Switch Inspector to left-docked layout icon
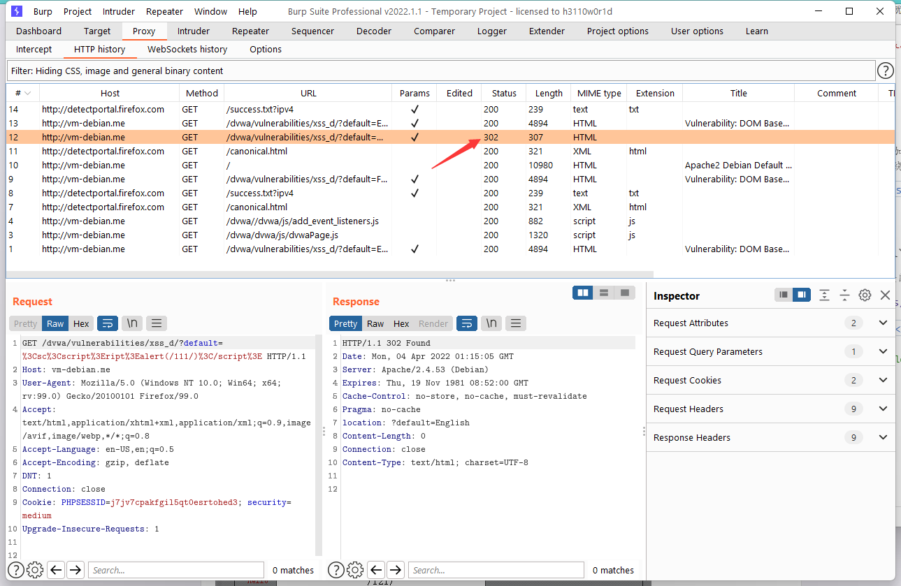901x586 pixels. click(784, 295)
